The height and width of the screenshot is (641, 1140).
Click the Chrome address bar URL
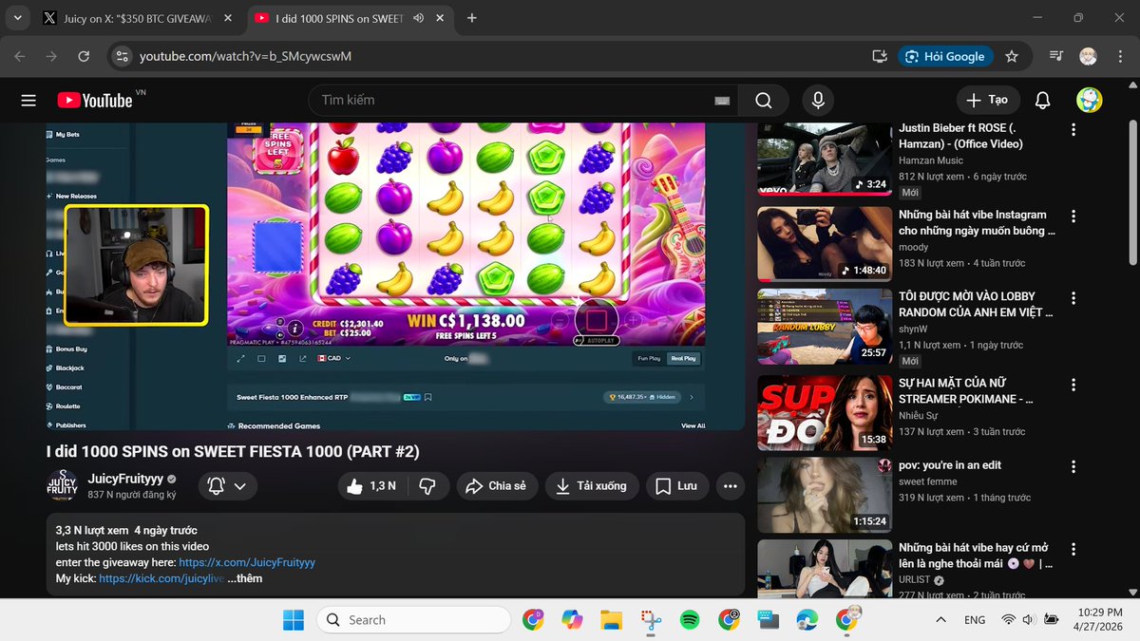(x=246, y=56)
